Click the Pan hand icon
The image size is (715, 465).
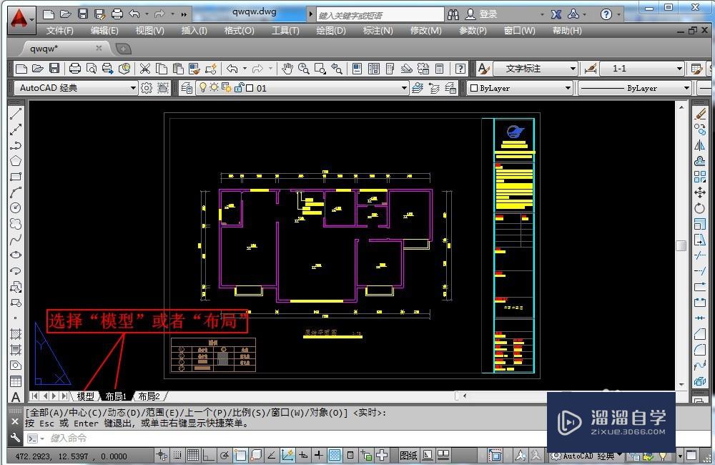coord(287,69)
